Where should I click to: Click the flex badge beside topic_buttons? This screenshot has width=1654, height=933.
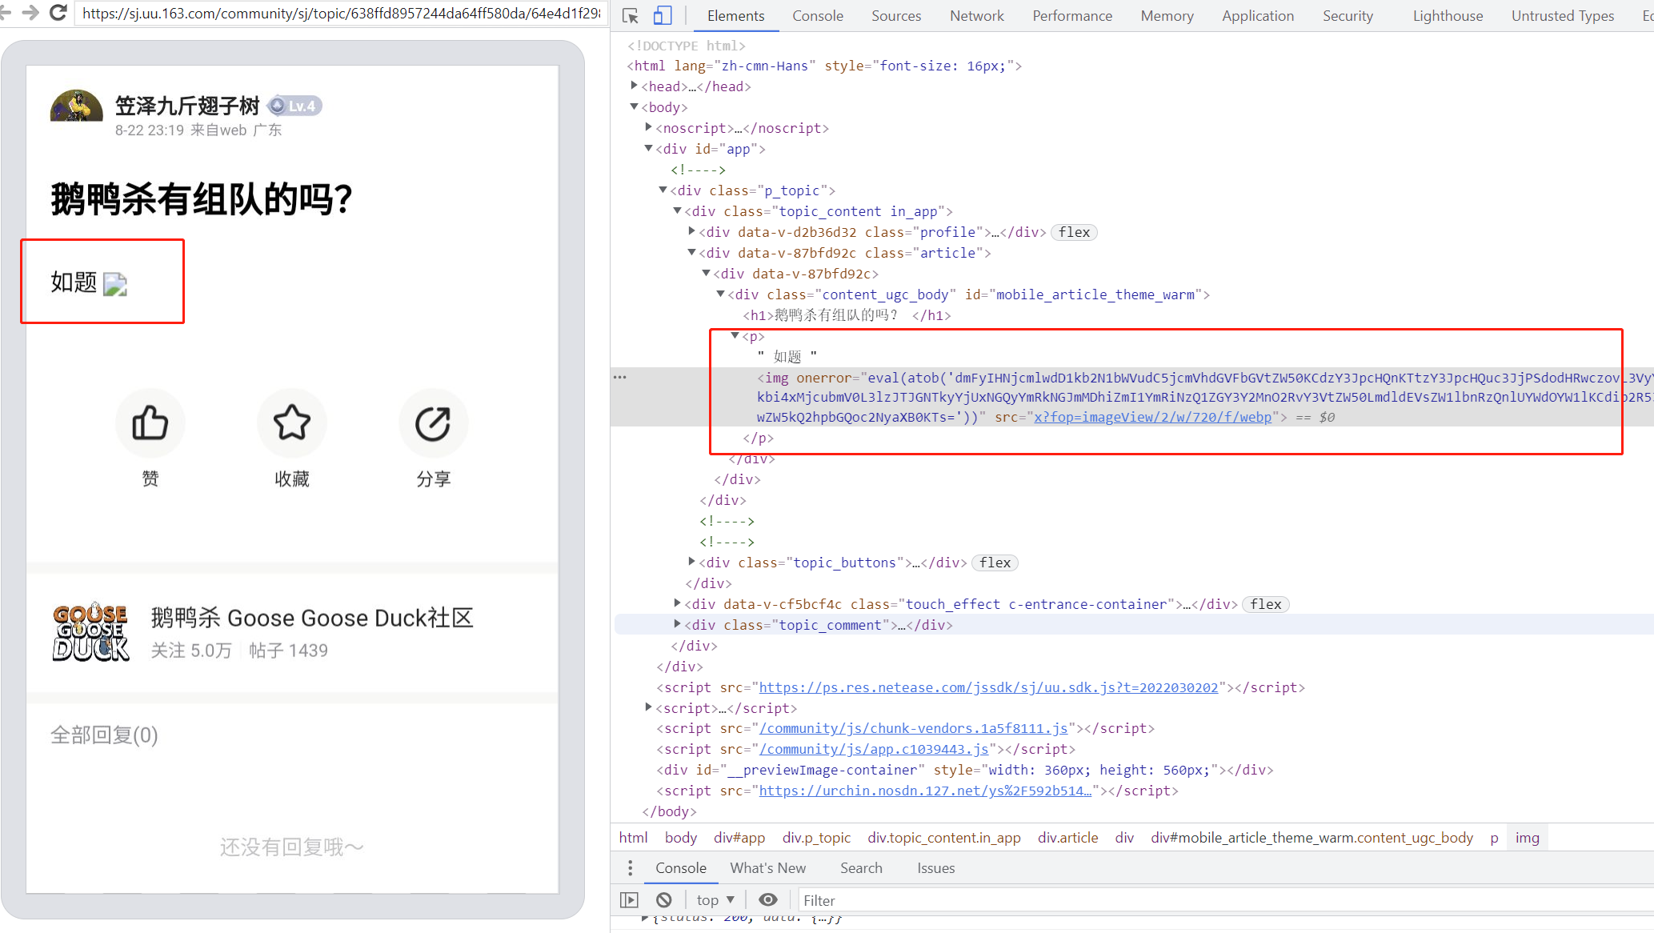[x=995, y=563]
